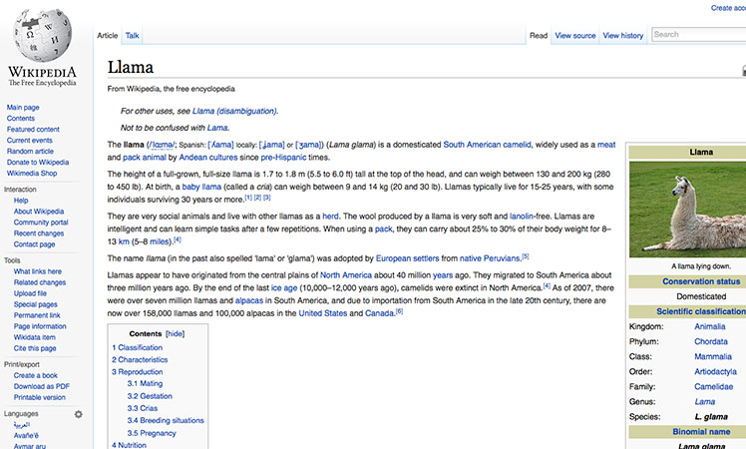Jump to 3 Reproduction section
The height and width of the screenshot is (449, 746).
click(x=138, y=372)
